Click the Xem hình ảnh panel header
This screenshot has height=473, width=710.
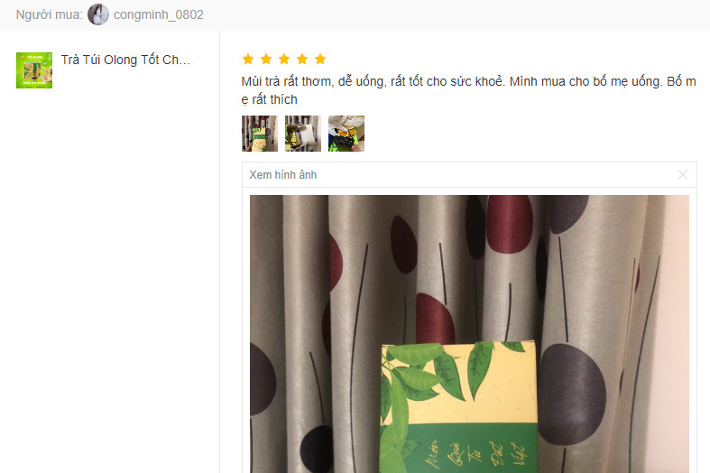[x=469, y=175]
